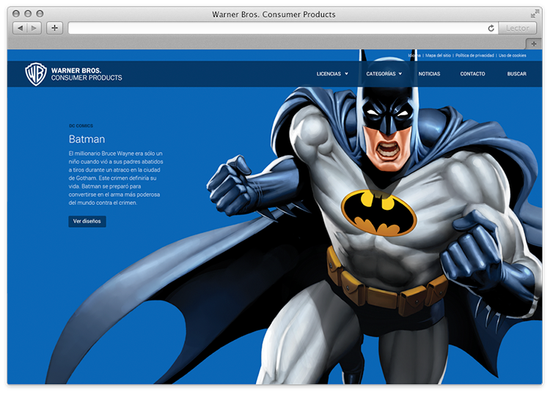Open the Contacto menu item
550x395 pixels.
click(x=472, y=74)
